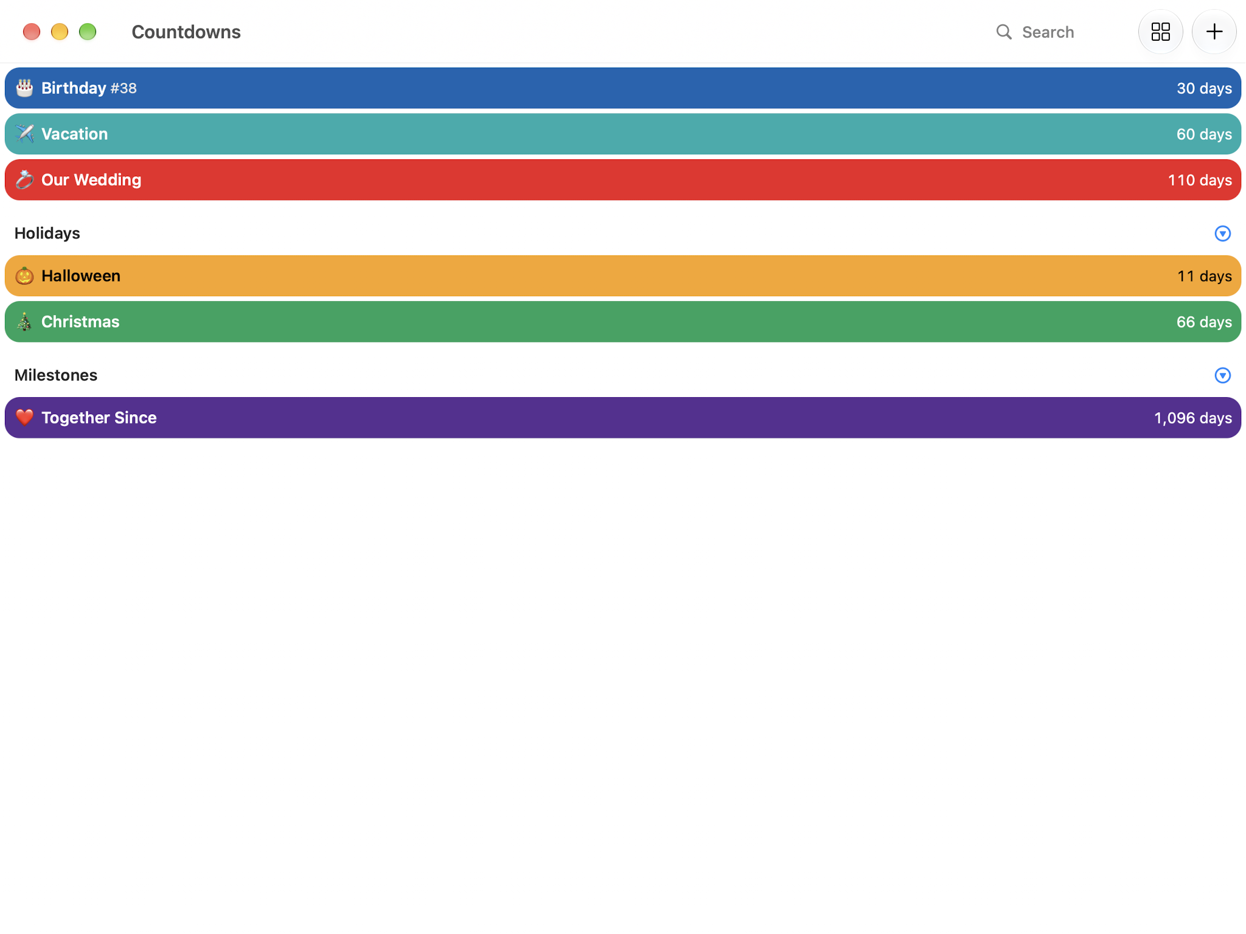Viewport: 1246px width, 934px height.
Task: Click the Milestones section header
Action: pyautogui.click(x=56, y=375)
